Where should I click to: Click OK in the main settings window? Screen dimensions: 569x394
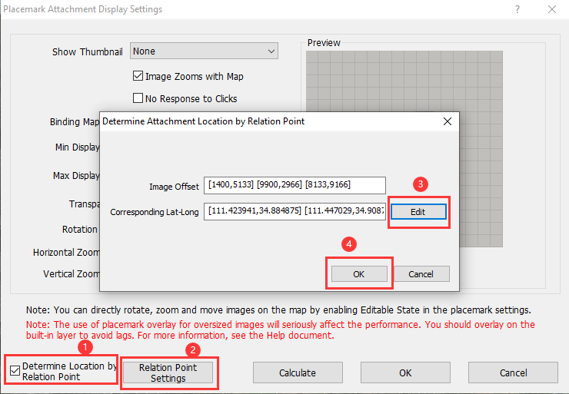[x=405, y=372]
